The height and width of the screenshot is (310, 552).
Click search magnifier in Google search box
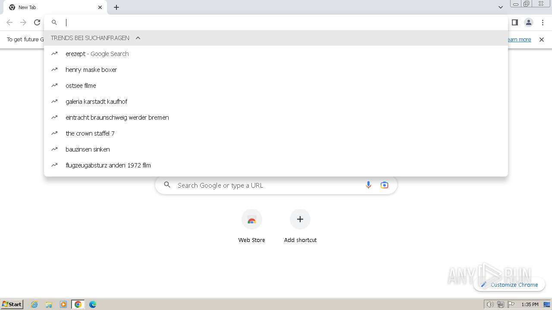point(167,185)
